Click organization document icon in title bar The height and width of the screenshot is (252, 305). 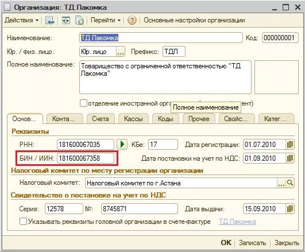(7, 7)
